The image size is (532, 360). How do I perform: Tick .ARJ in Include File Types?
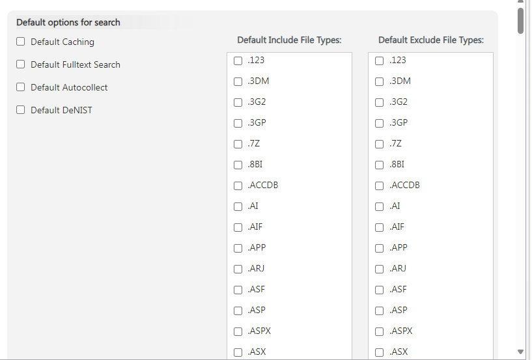[x=238, y=269]
